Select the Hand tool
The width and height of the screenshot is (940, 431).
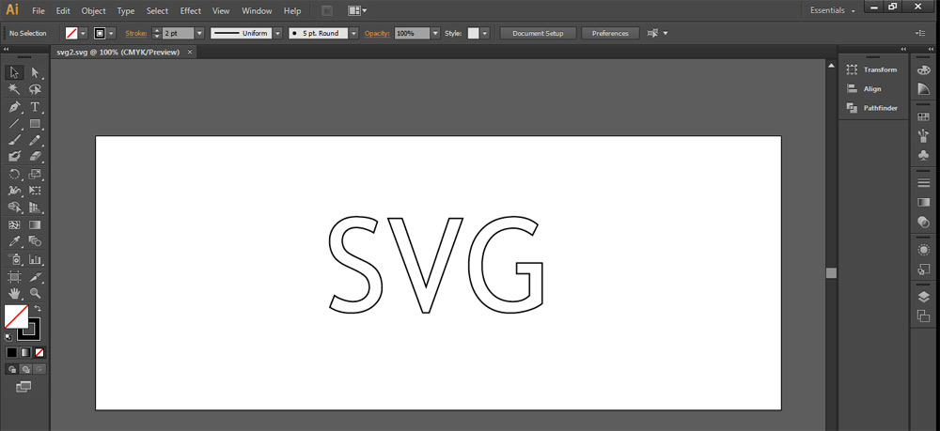[x=15, y=293]
